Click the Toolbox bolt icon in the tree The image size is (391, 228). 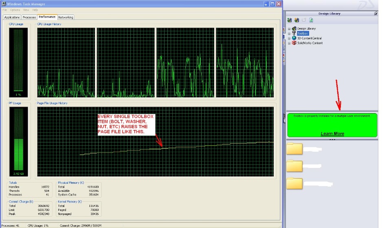(x=294, y=33)
